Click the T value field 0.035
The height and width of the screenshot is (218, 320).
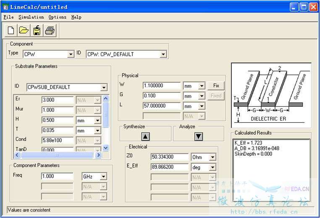pyautogui.click(x=58, y=131)
